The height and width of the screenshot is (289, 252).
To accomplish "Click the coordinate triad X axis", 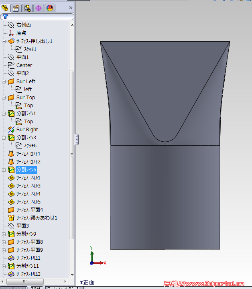I will 99,263.
